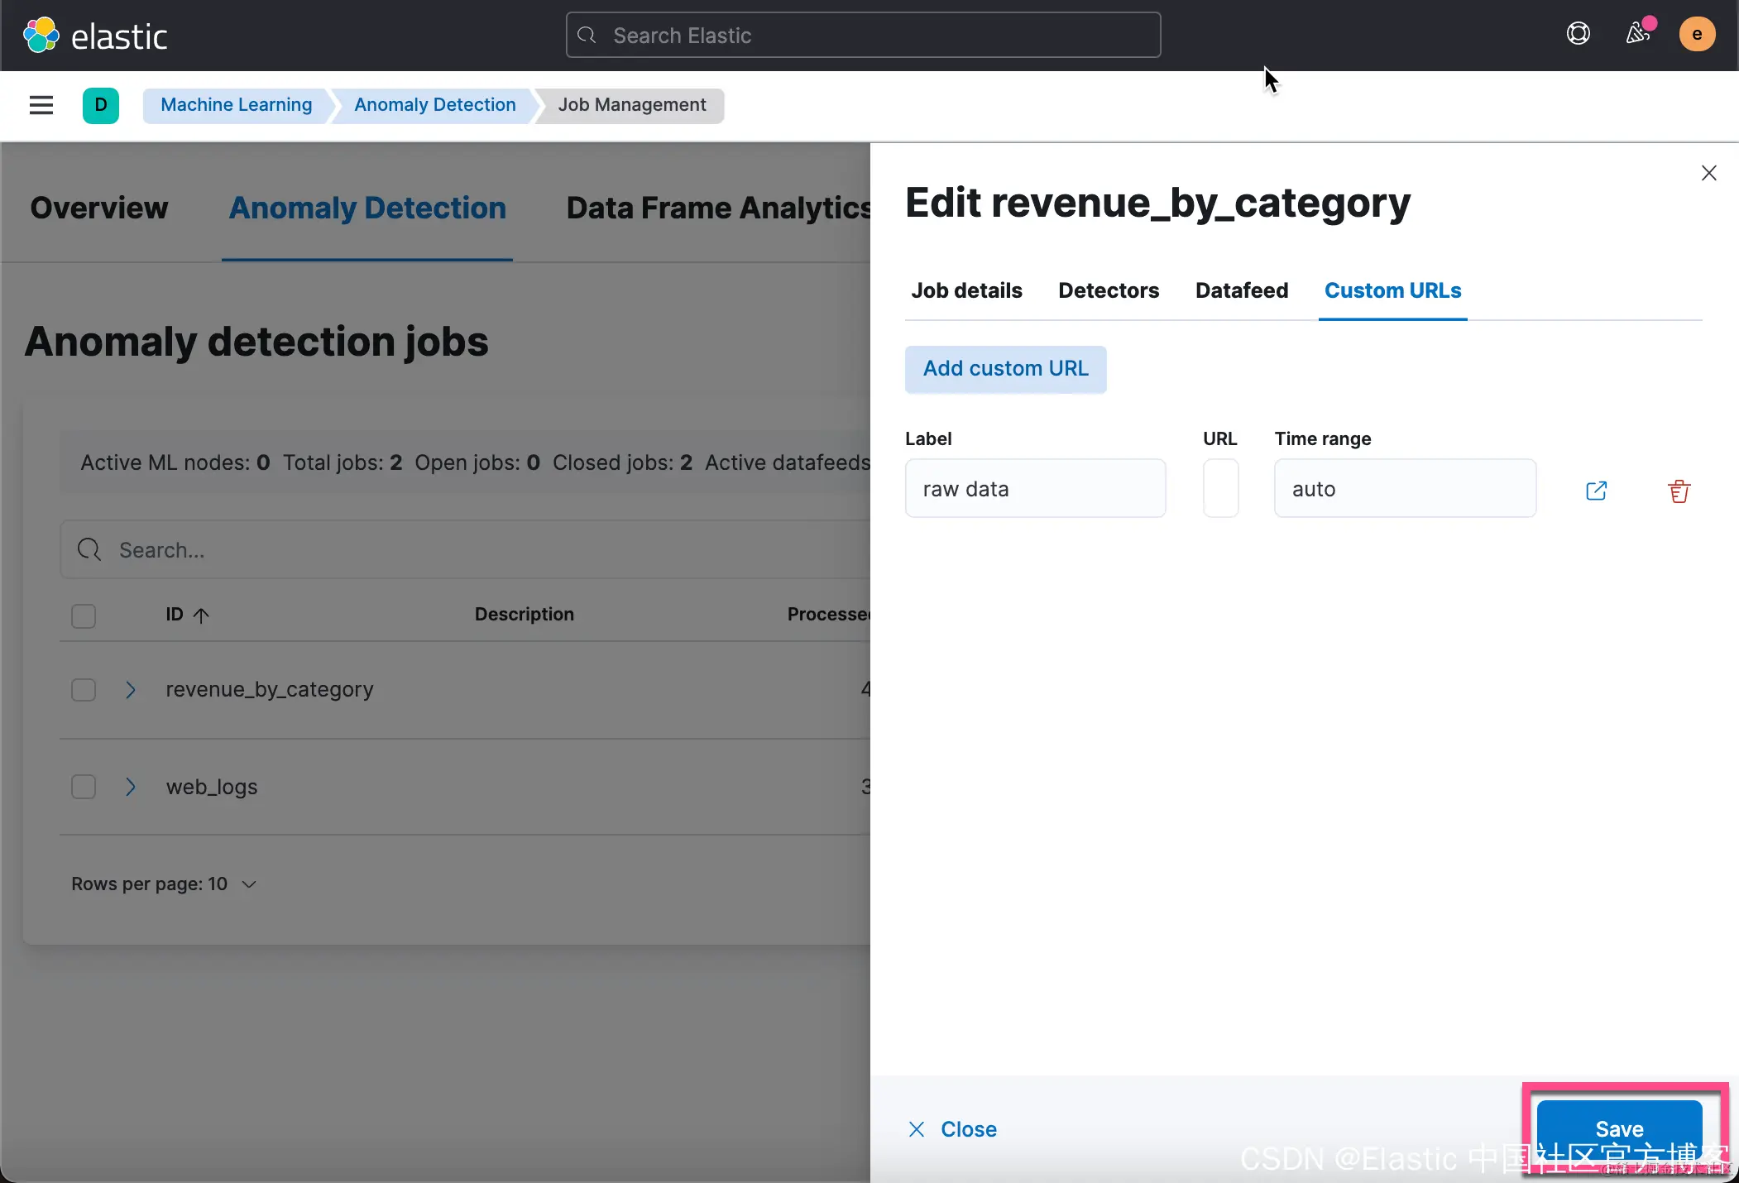Test the custom URL with popout icon

(1596, 490)
